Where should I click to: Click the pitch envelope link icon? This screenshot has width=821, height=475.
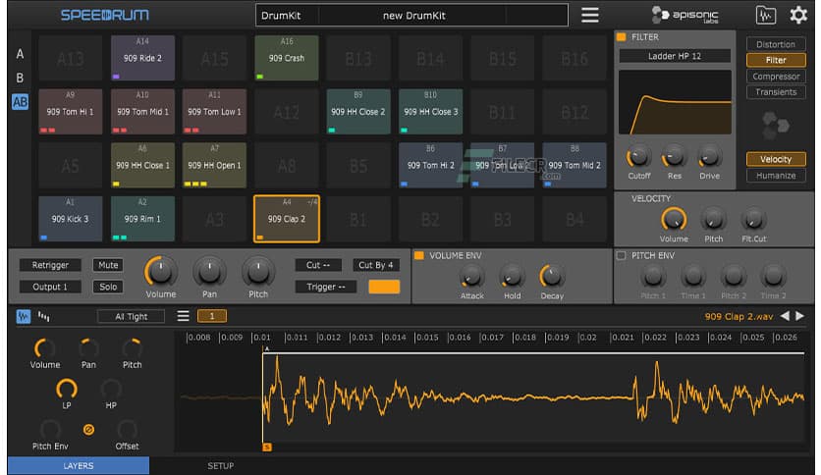[88, 430]
